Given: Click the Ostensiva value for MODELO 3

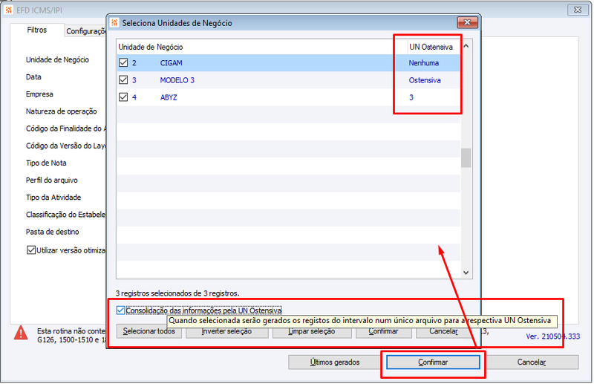Looking at the screenshot, I should (x=425, y=80).
